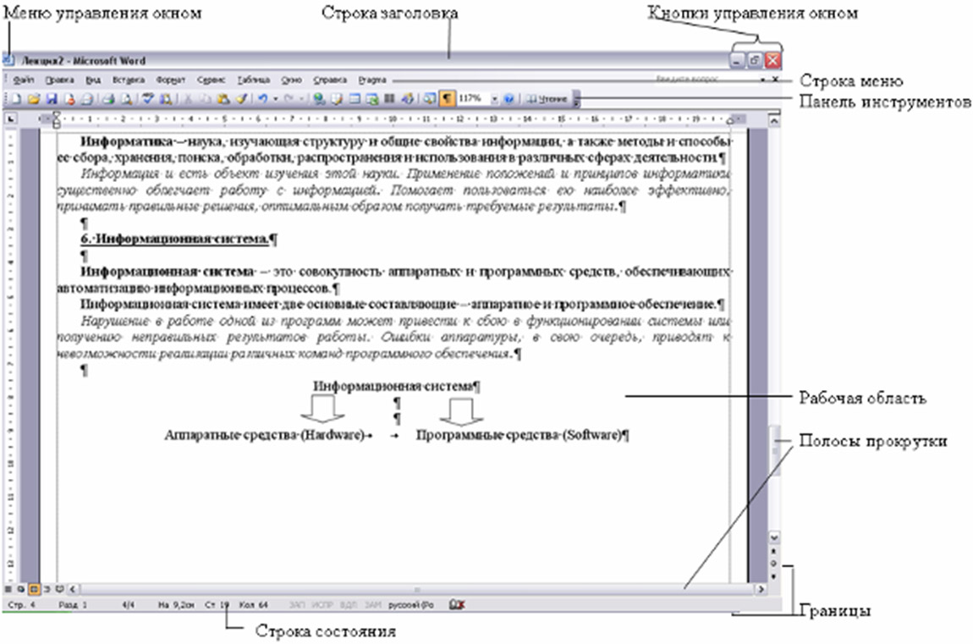Expand the 117% zoom dropdown
973x644 pixels.
(495, 99)
